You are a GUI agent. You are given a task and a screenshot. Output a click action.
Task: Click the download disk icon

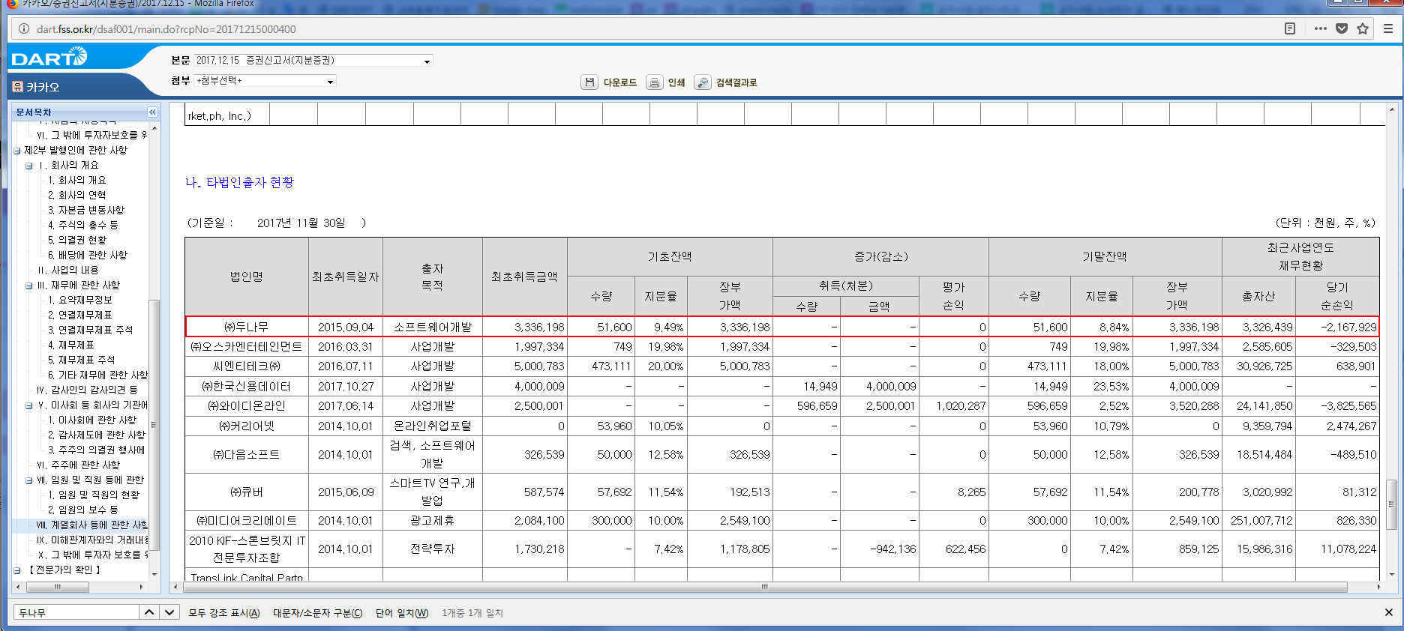click(x=589, y=82)
